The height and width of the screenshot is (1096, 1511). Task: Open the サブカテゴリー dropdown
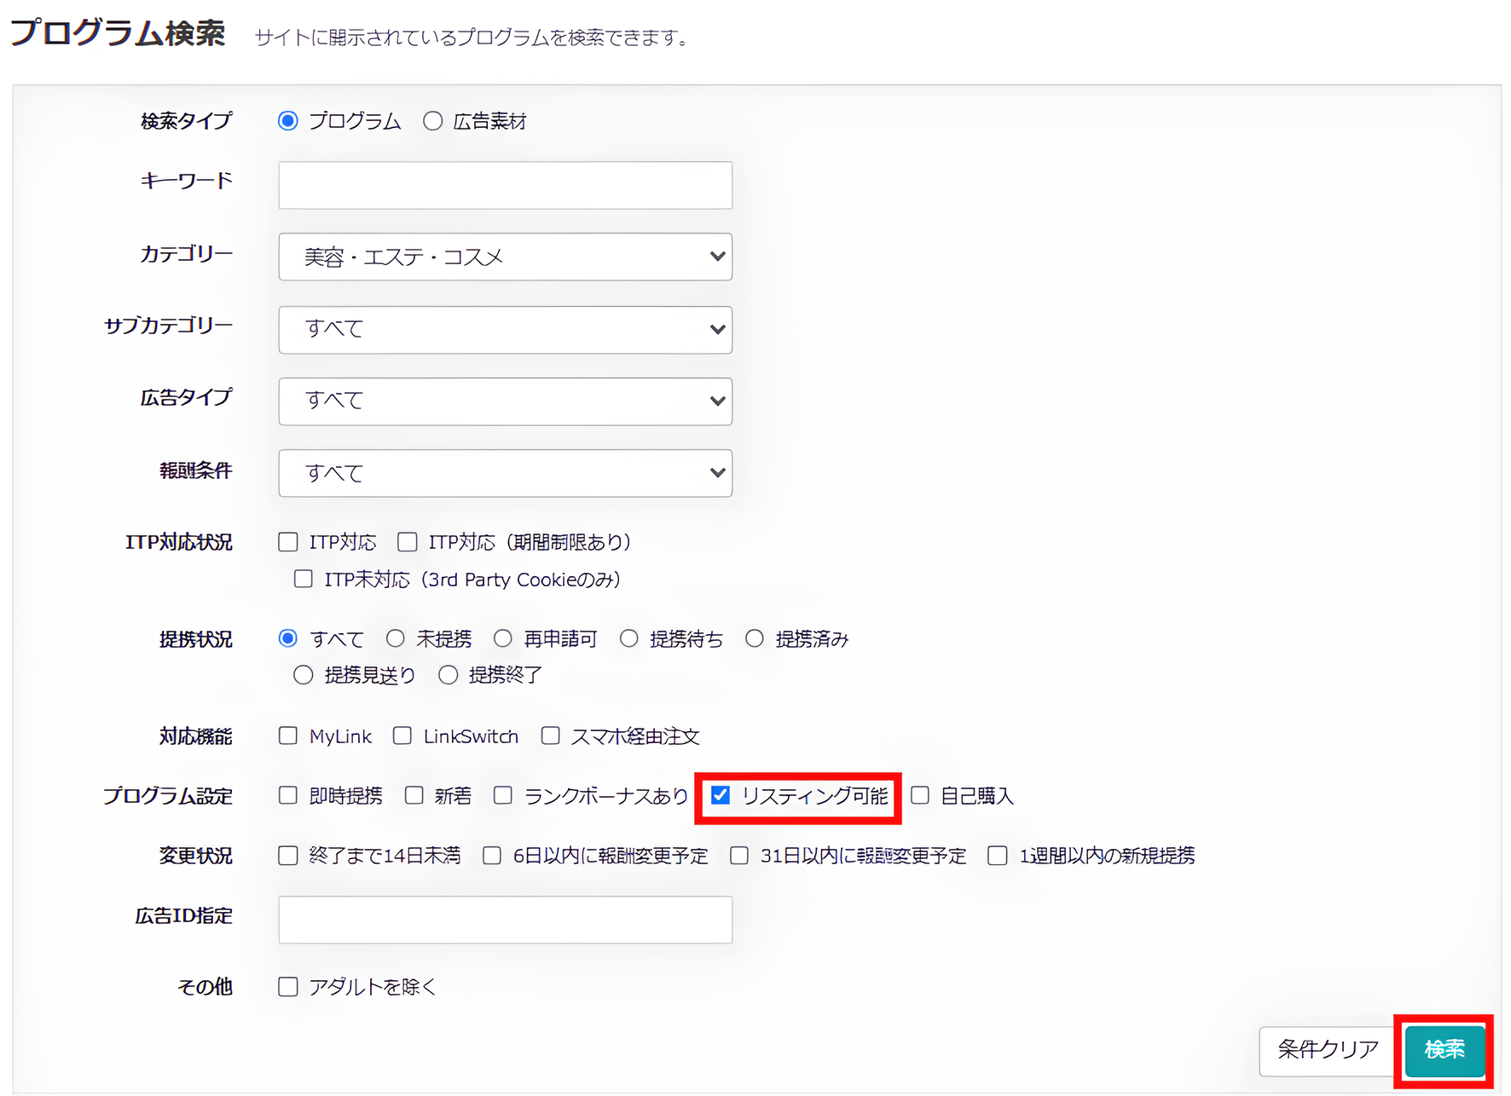505,330
